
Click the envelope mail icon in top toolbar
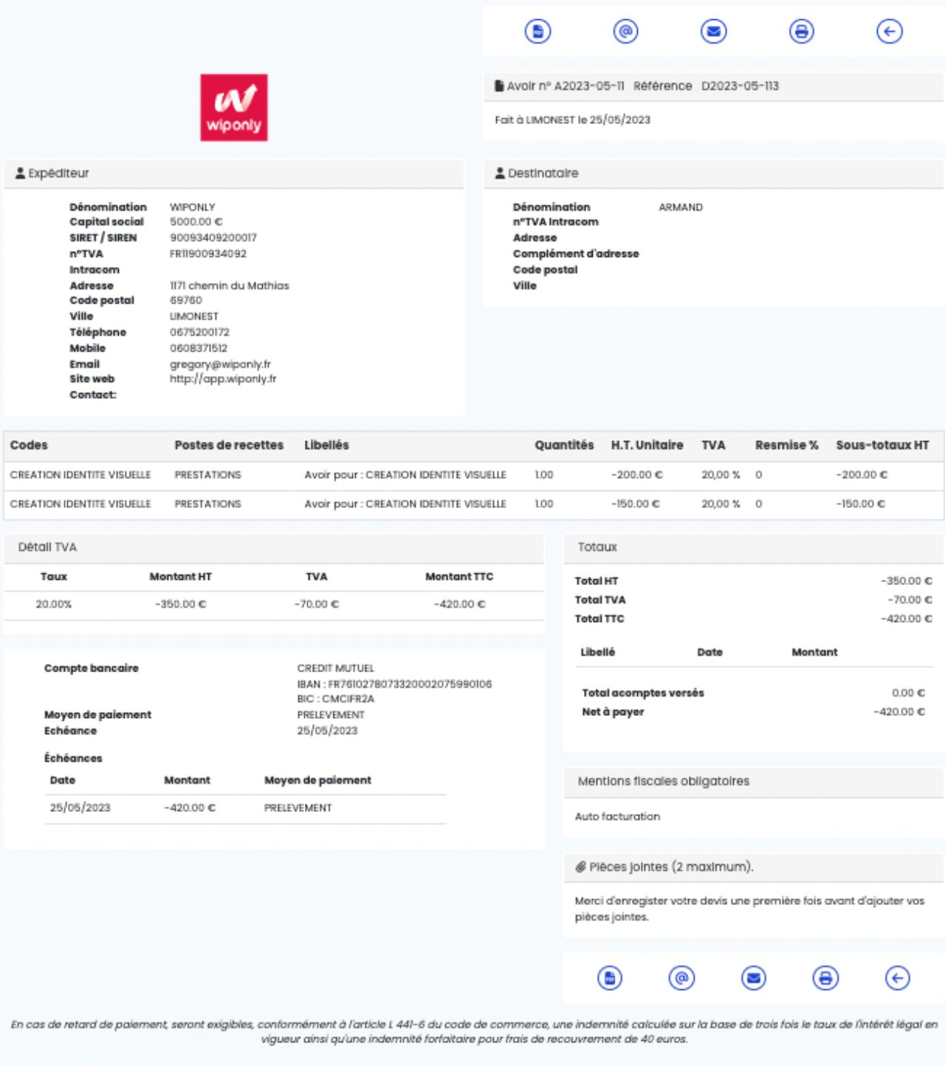pyautogui.click(x=713, y=32)
